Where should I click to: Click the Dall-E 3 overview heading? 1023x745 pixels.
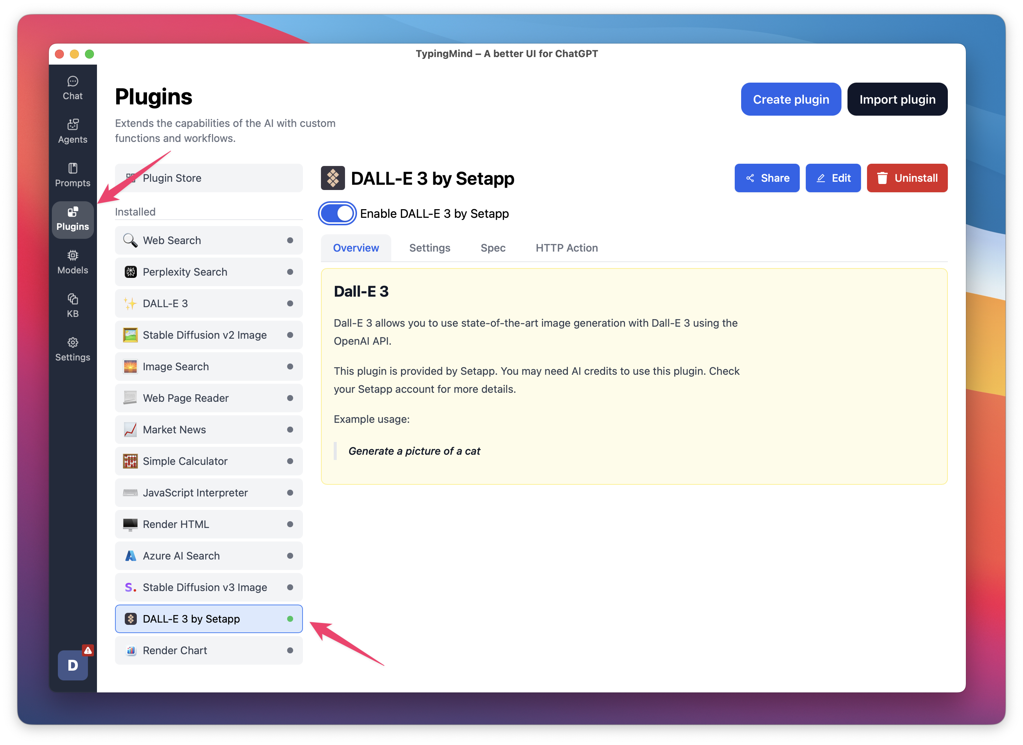361,291
